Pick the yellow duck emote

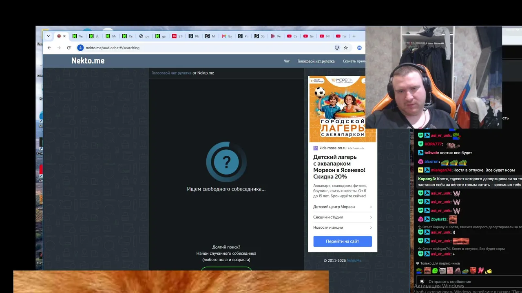(489, 271)
